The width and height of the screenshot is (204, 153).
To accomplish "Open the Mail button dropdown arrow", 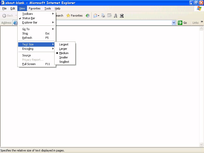I will pyautogui.click(x=98, y=16).
